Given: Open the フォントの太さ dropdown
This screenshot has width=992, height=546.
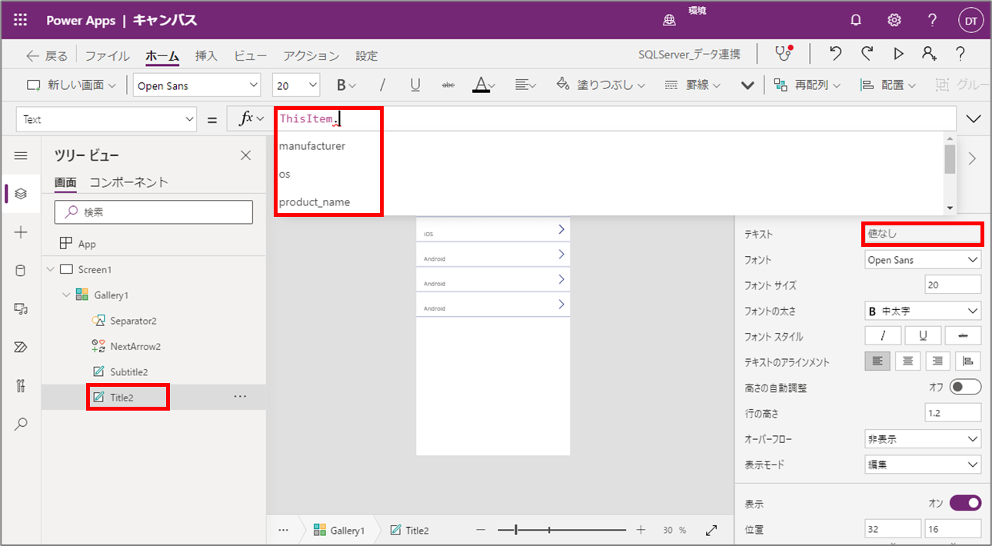Looking at the screenshot, I should tap(923, 311).
